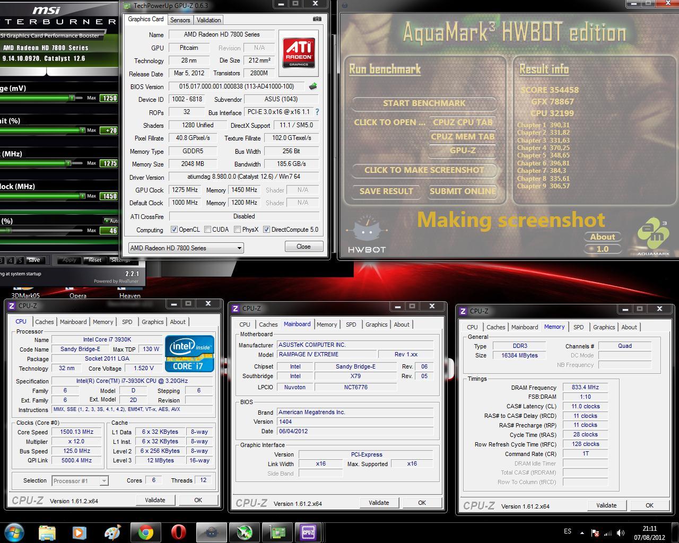Viewport: 679px width, 543px height.
Task: Click CLICK TO MAKE SCREENSHOT button
Action: pyautogui.click(x=424, y=170)
